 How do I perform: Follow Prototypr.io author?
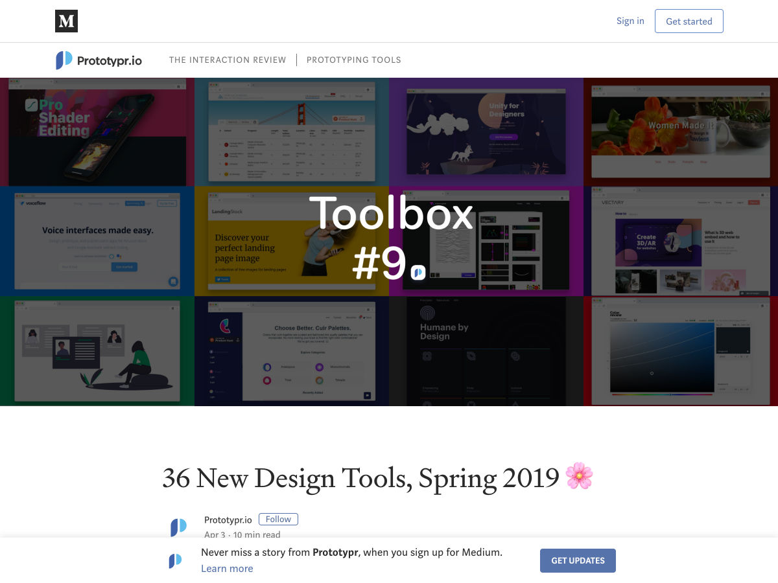pos(278,520)
